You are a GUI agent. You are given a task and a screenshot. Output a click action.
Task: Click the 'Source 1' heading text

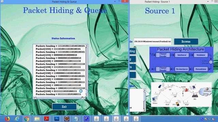click(160, 11)
